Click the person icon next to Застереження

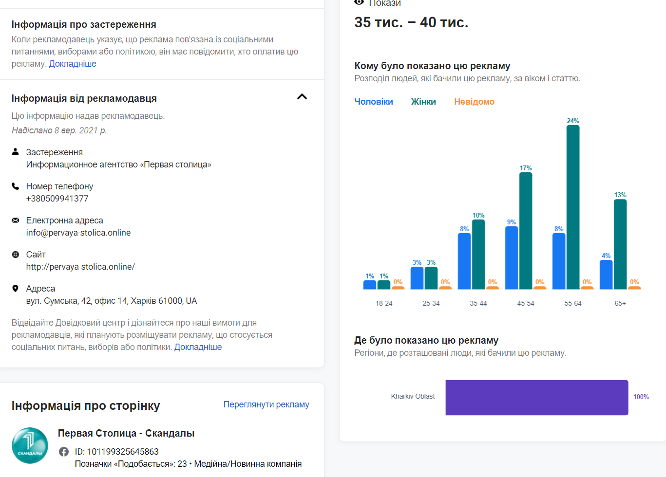tap(16, 152)
